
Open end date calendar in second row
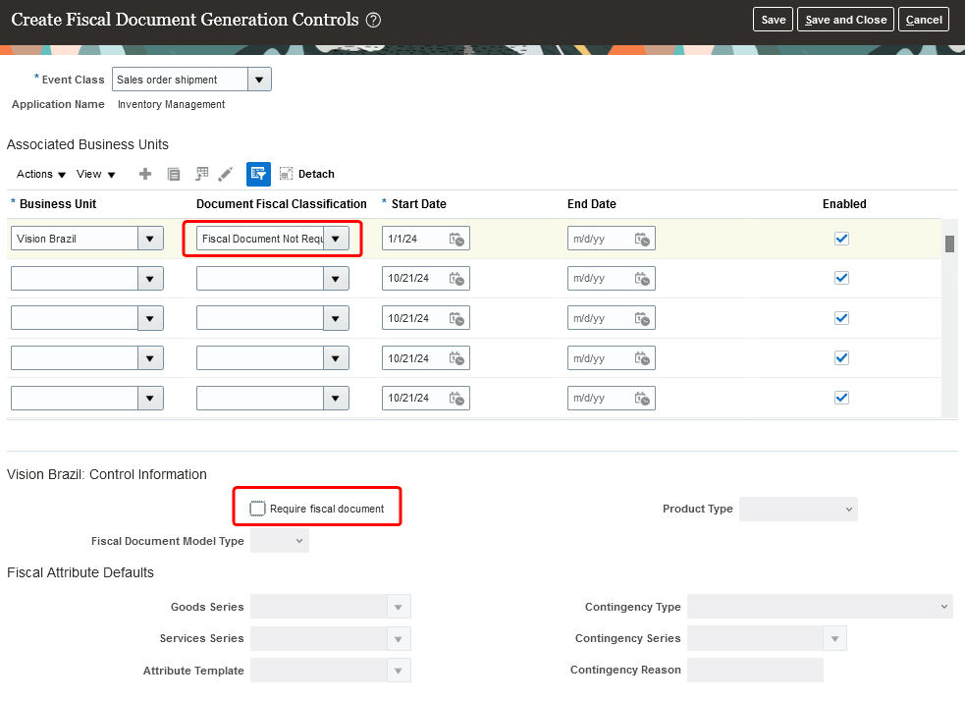642,279
